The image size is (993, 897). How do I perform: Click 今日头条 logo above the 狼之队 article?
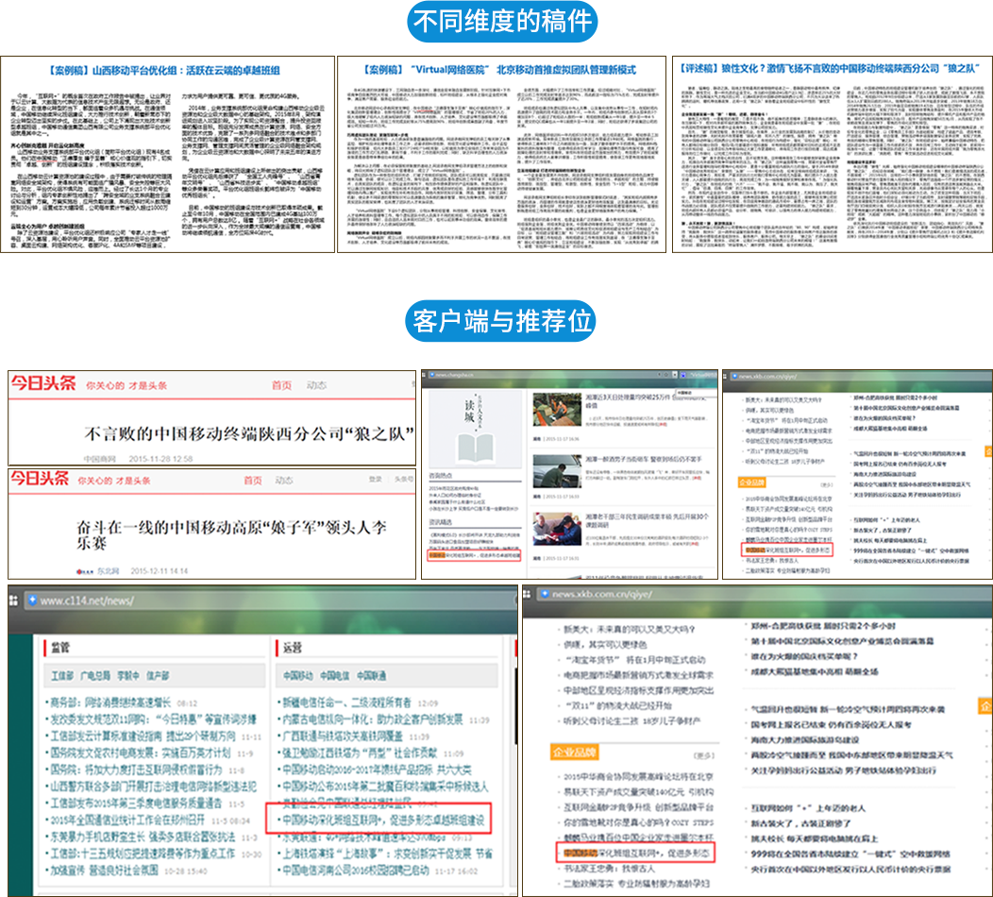click(x=43, y=383)
